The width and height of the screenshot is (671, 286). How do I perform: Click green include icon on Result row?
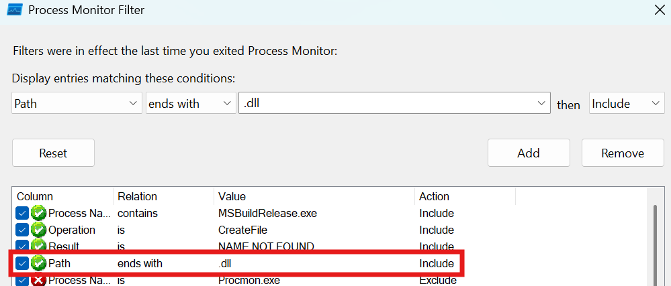[x=38, y=246]
